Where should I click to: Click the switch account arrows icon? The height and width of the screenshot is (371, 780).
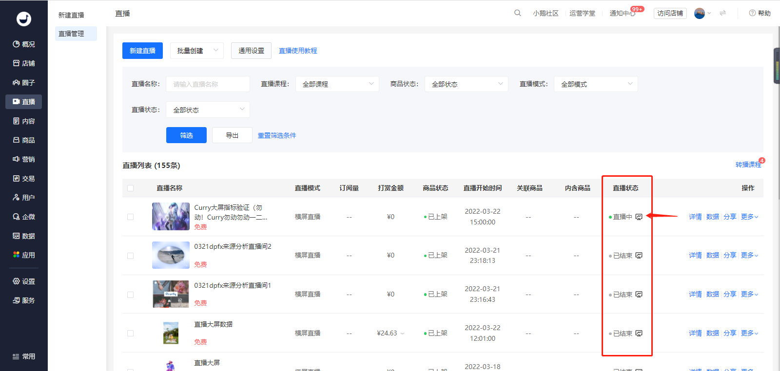pos(722,13)
